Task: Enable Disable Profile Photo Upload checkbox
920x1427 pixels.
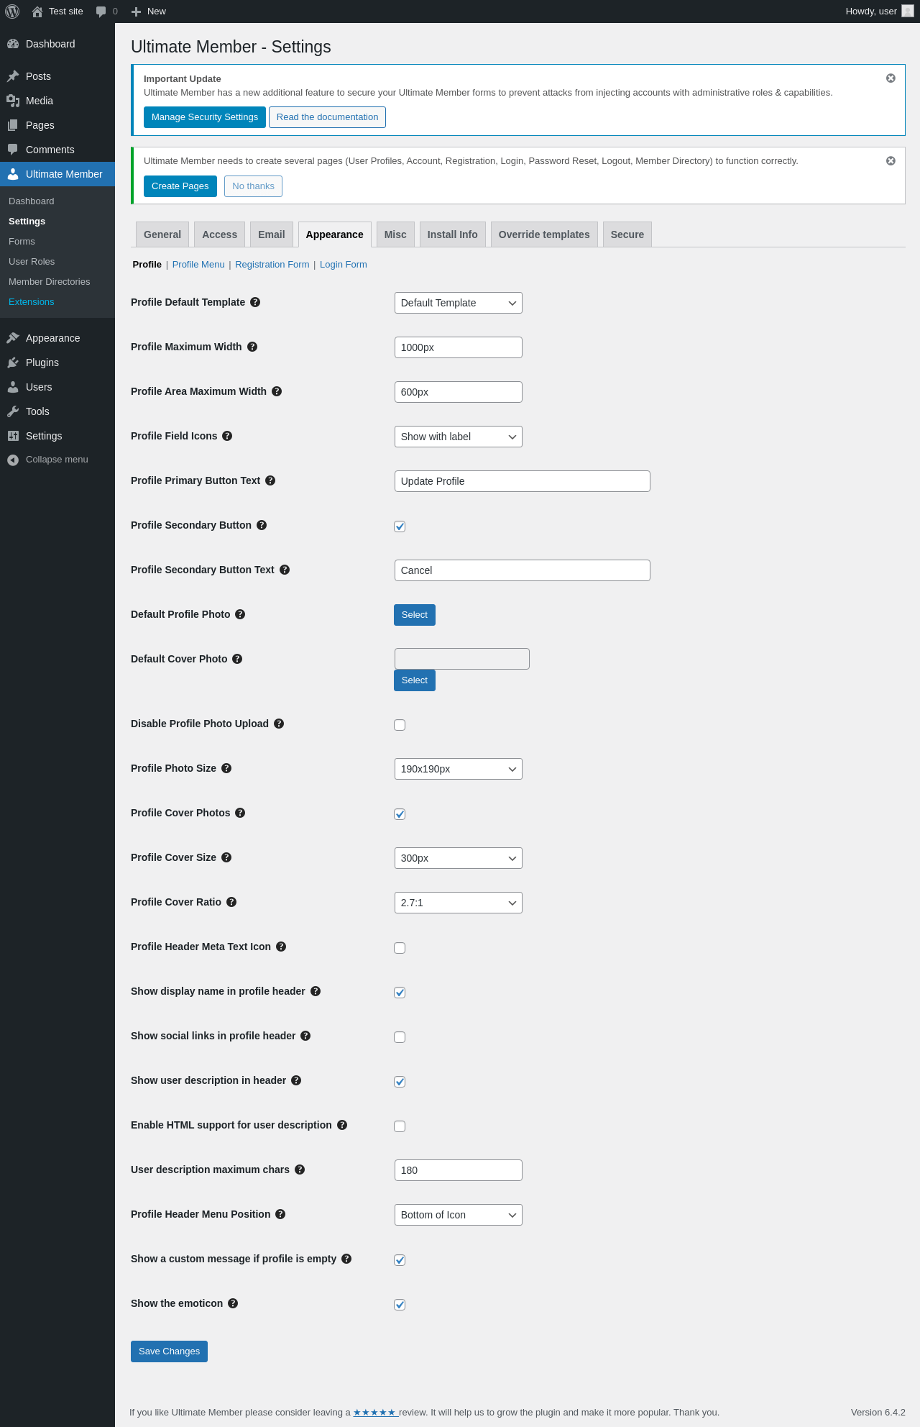Action: click(400, 725)
